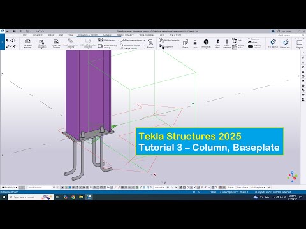Open the standard selection filter dropdown
Screen dimensions: 306x229
point(159,188)
